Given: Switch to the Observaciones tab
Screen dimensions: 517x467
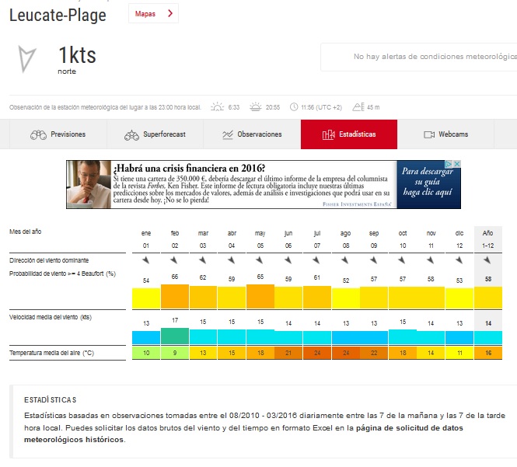Looking at the screenshot, I should click(252, 134).
